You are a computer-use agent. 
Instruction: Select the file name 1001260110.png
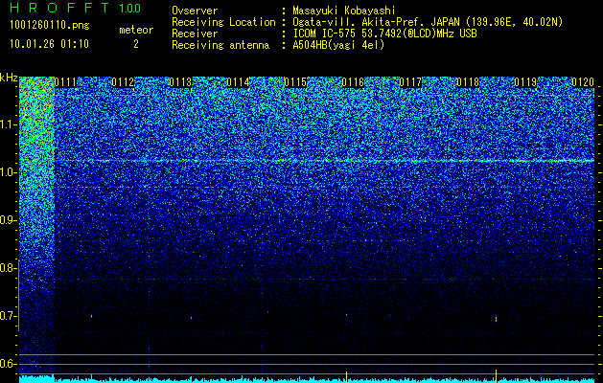pos(50,26)
